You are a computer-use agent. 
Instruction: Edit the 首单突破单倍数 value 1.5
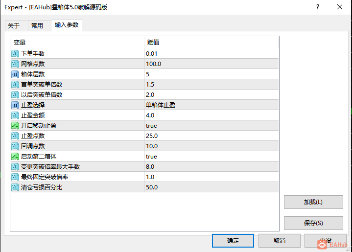click(211, 84)
